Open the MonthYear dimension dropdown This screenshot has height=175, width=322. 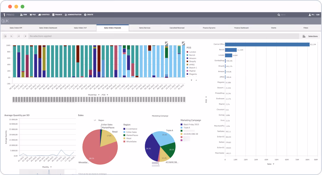94,95
